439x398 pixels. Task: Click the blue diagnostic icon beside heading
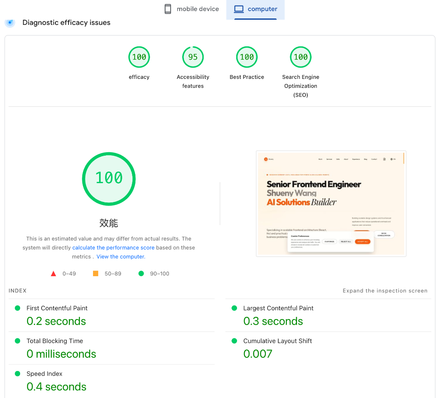[10, 22]
